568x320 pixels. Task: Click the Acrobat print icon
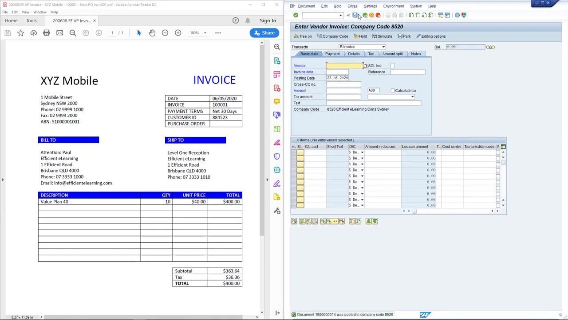click(47, 33)
